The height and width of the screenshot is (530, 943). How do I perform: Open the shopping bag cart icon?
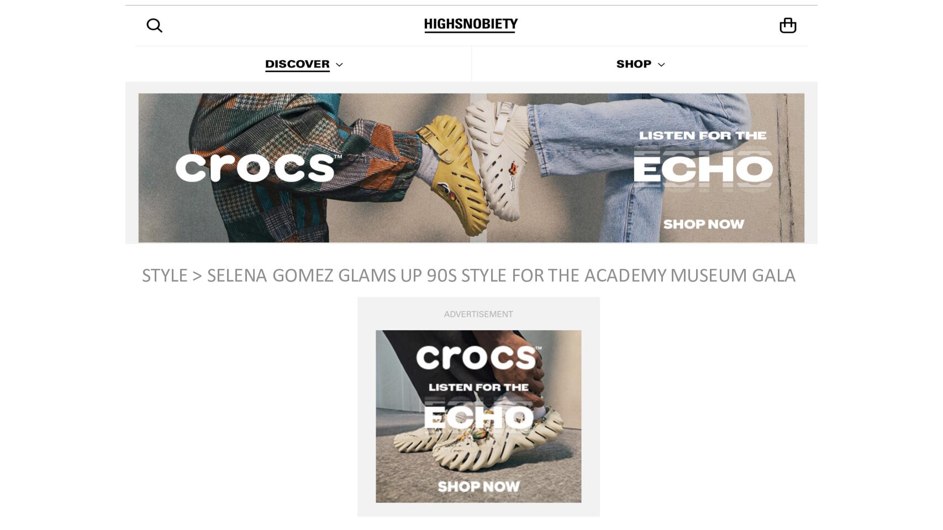tap(788, 25)
